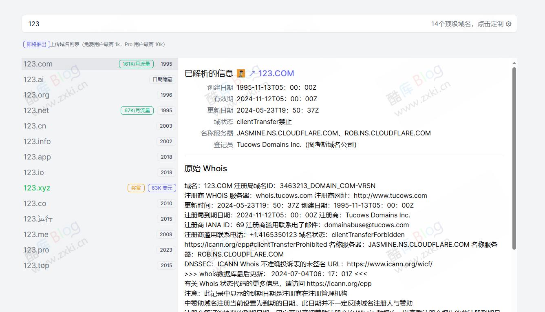
Task: Click the domainabuse@tucows.com email text
Action: (x=366, y=225)
